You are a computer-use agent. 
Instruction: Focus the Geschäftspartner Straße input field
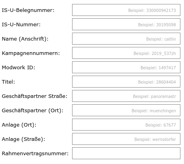point(126,96)
